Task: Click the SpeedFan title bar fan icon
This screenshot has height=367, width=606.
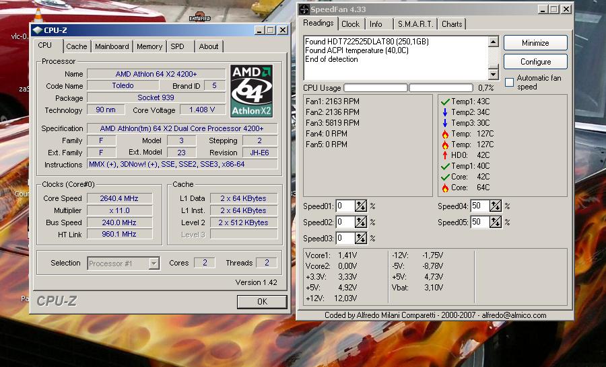Action: (x=304, y=9)
